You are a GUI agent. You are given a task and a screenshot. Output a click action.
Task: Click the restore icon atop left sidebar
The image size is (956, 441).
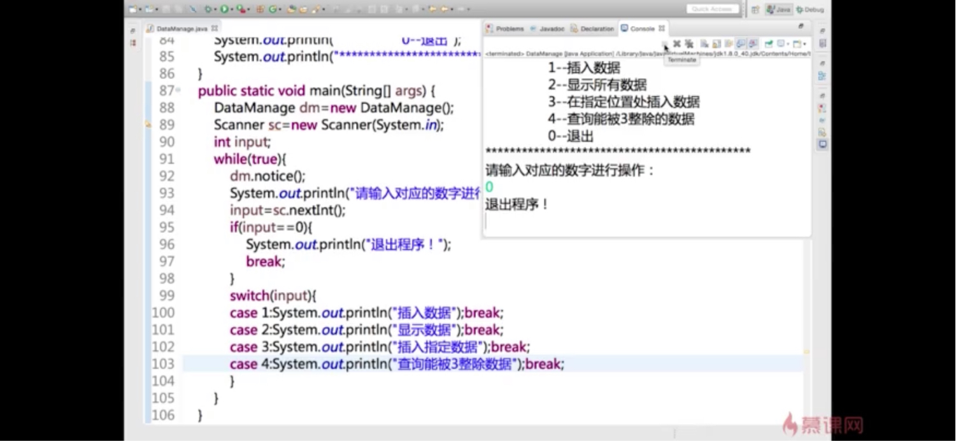click(x=133, y=30)
